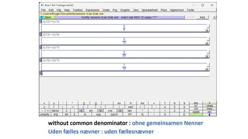Close the session with the X button beside Kbd
The image size is (248, 139).
pos(214,17)
